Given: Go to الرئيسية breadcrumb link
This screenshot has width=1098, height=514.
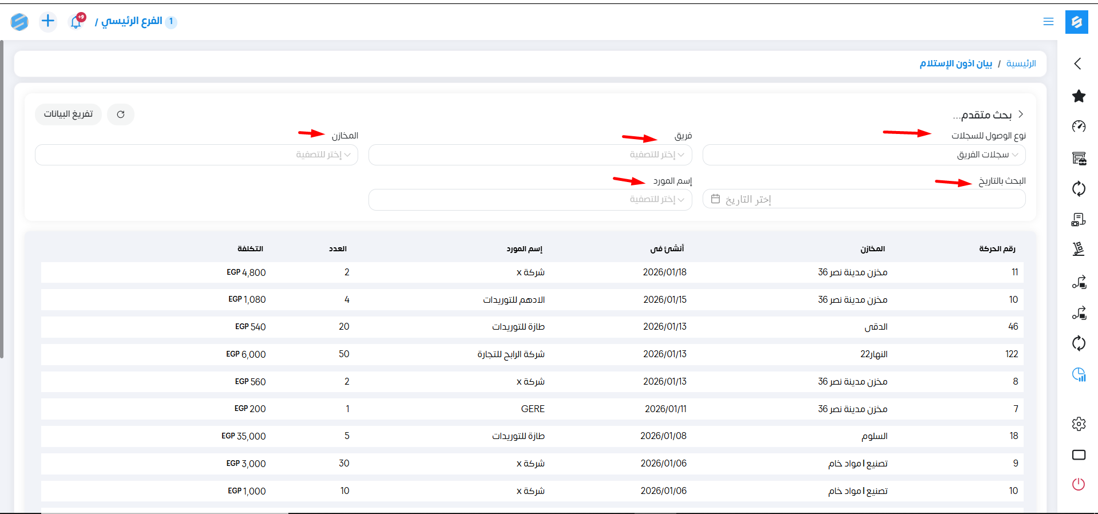Looking at the screenshot, I should (x=1021, y=64).
